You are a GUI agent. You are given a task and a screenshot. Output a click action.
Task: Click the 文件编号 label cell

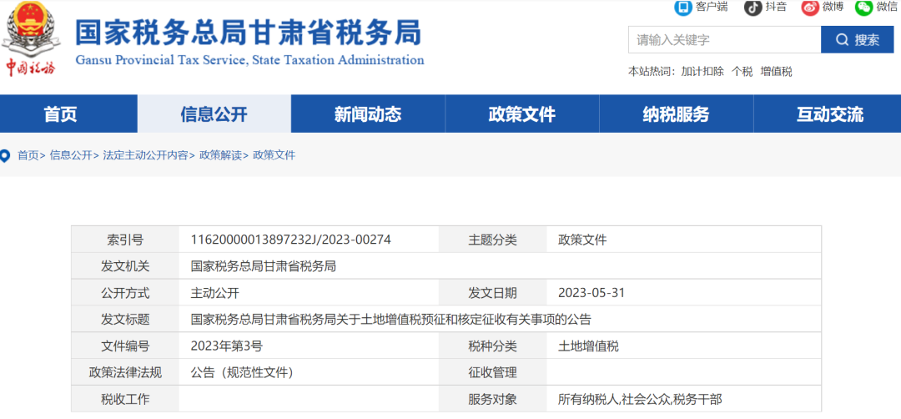(x=125, y=346)
